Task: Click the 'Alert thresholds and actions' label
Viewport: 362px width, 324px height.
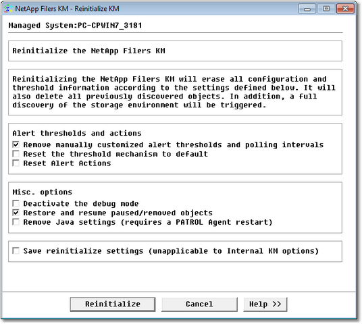Action: (77, 133)
